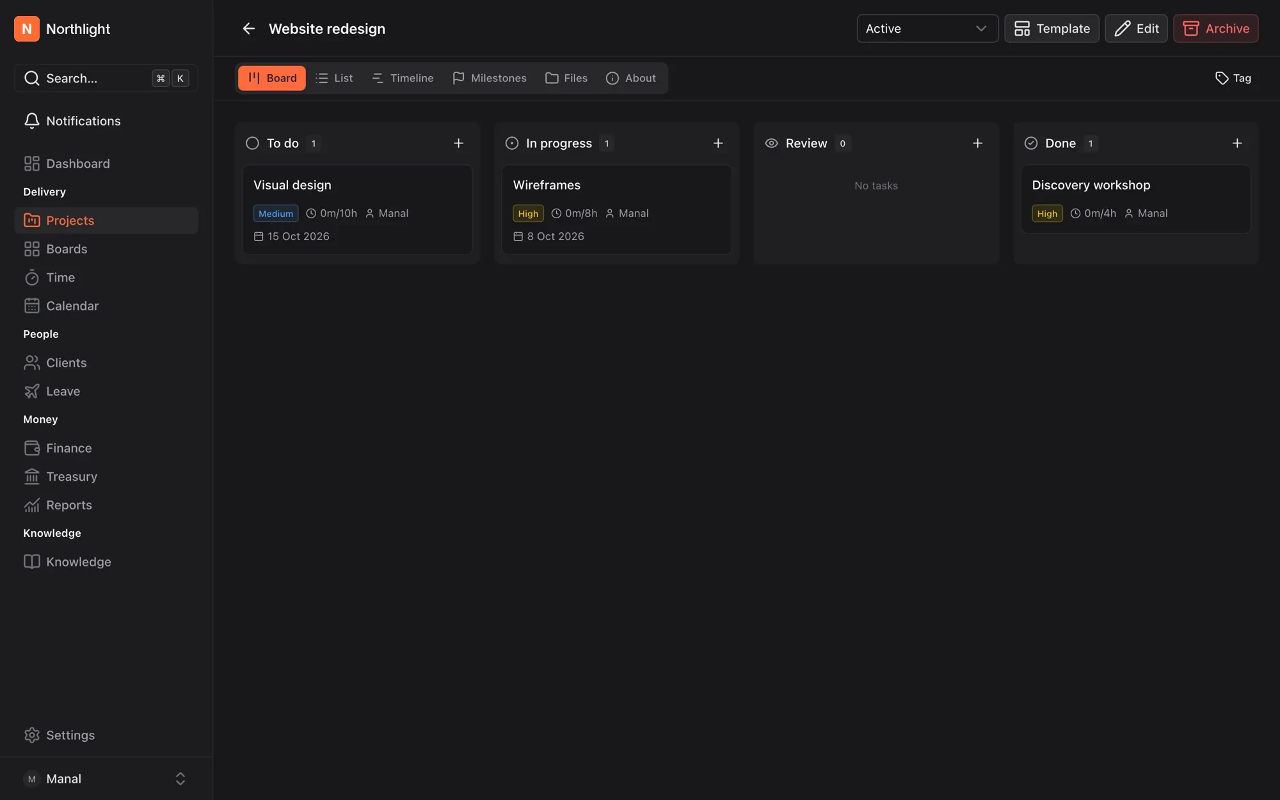Screen dimensions: 1280x800
Task: Switch to the Board tab
Action: point(272,78)
